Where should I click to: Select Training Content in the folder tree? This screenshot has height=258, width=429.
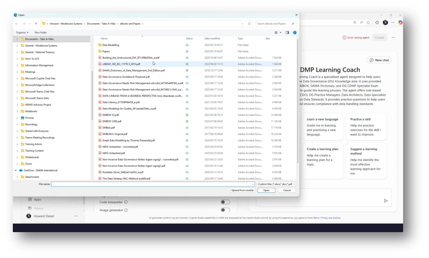point(34,151)
